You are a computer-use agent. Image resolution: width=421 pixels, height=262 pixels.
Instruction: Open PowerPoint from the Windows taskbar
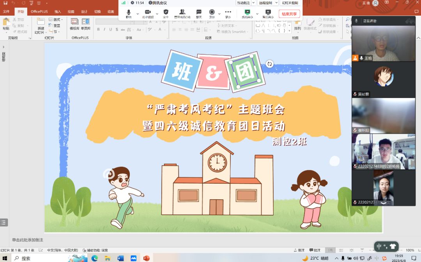point(147,258)
